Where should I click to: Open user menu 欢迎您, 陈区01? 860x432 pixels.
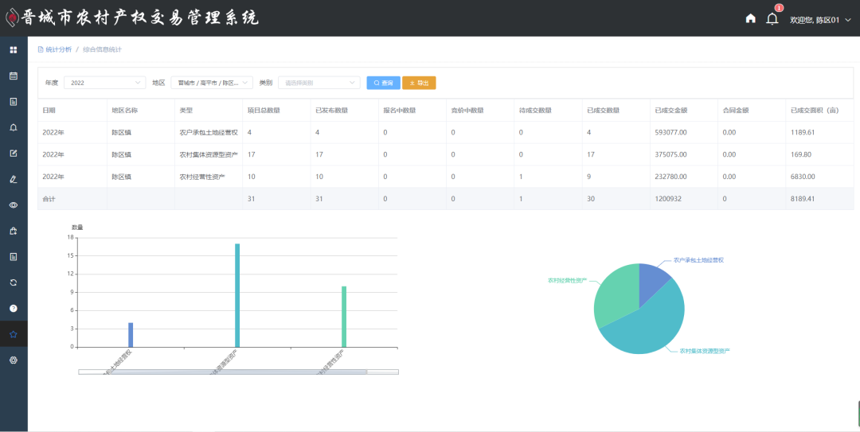tap(819, 19)
